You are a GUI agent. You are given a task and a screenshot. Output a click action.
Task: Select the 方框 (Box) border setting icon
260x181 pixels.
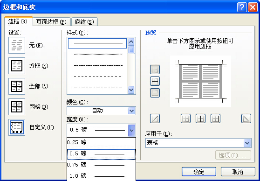click(17, 66)
